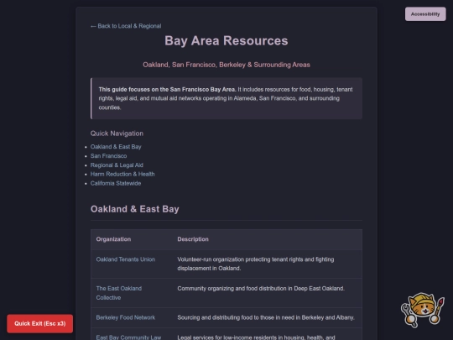Open the Oakland Tenants Union link
This screenshot has width=453, height=340.
[x=126, y=259]
